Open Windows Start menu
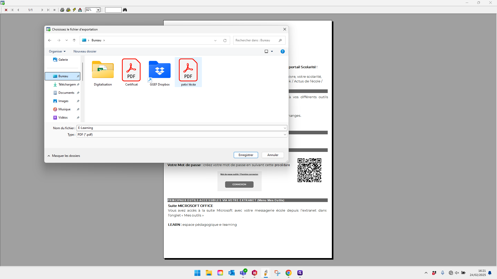 (x=197, y=273)
